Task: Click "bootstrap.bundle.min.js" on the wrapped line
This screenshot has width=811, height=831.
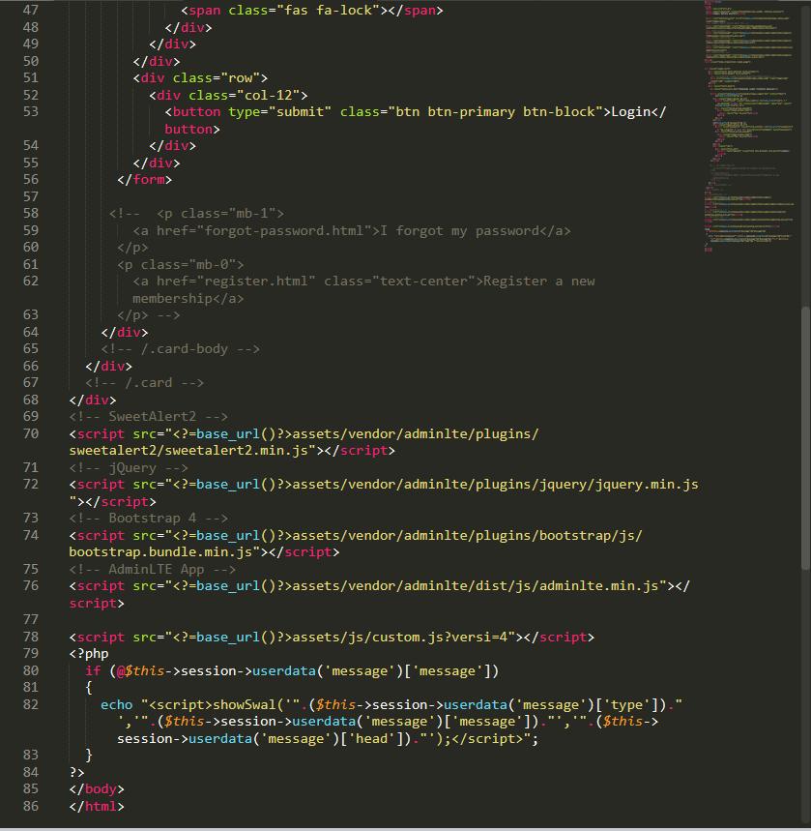Action: pos(160,552)
